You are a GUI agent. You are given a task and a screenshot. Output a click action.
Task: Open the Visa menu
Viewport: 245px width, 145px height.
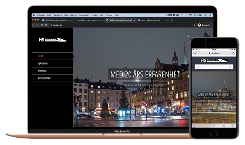66,15
